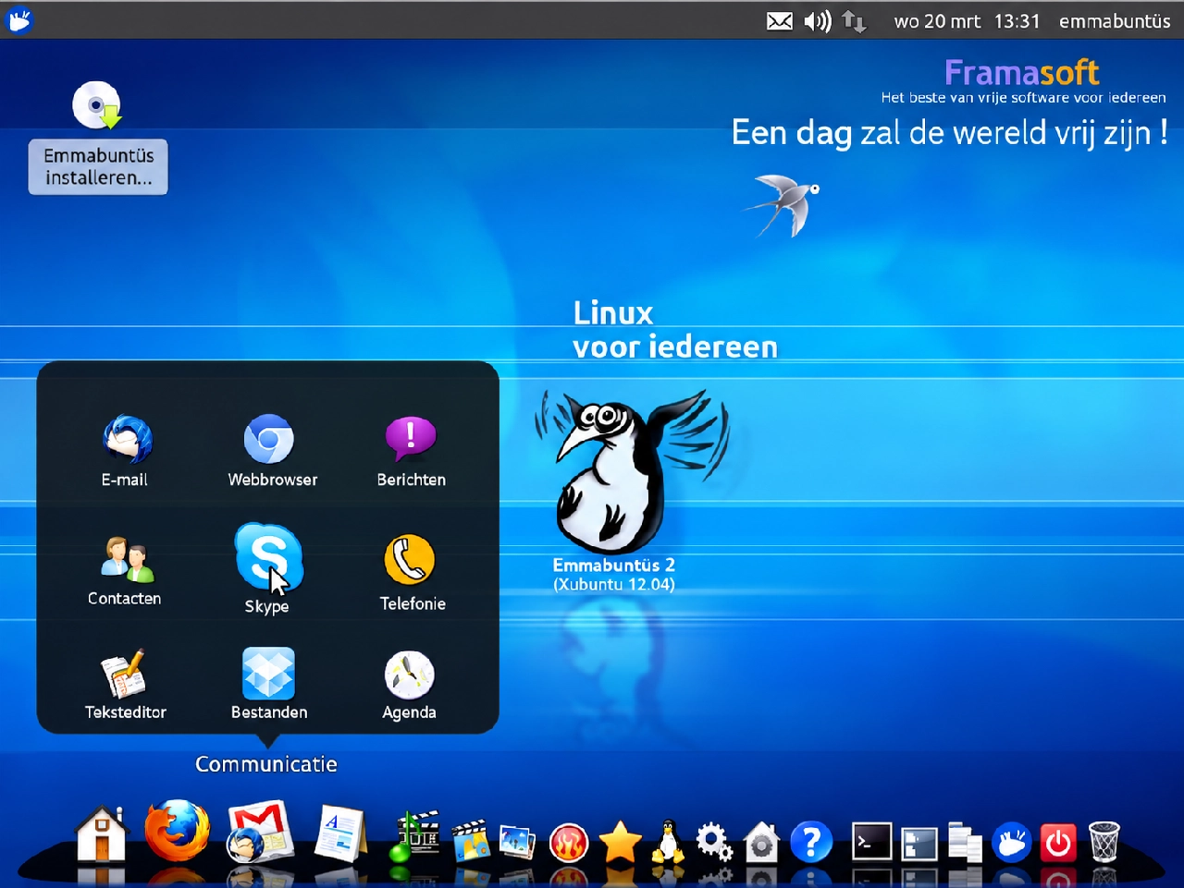Click the Emmabuntüs installeren desktop CD icon
The width and height of the screenshot is (1184, 888).
click(97, 105)
